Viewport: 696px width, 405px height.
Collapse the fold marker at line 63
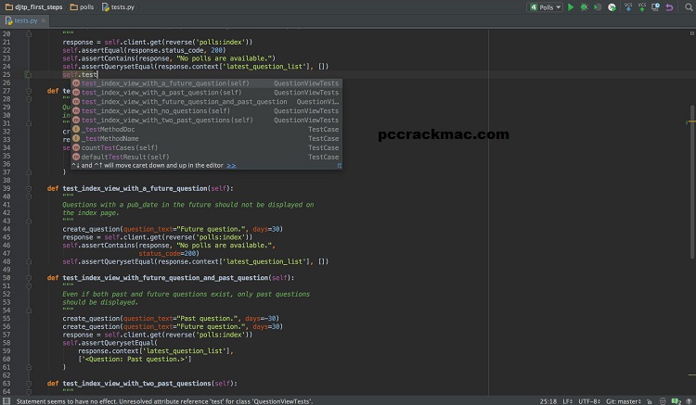[29, 384]
